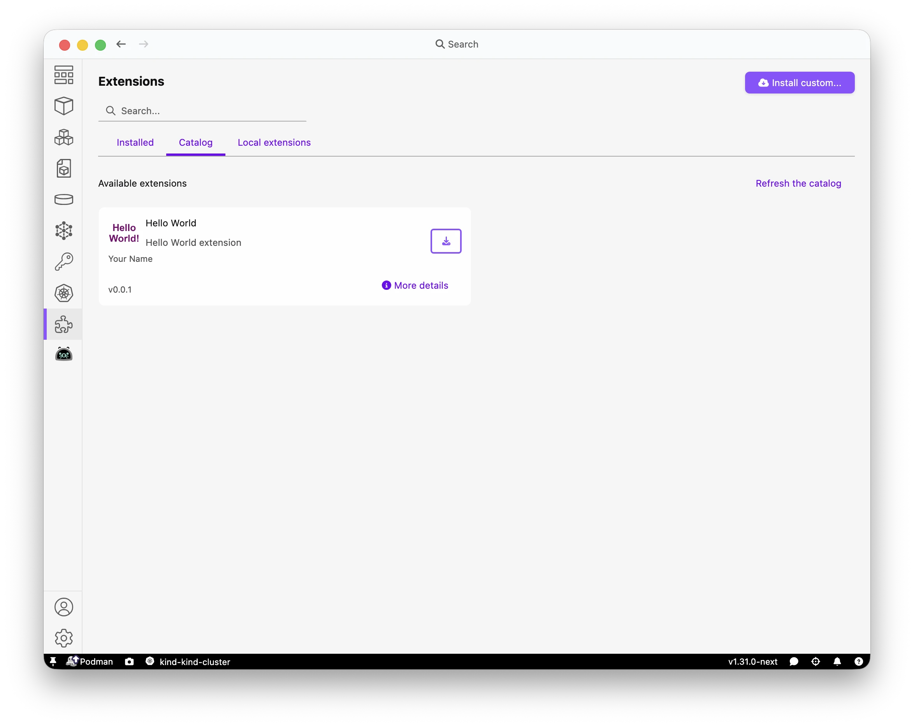This screenshot has height=727, width=914.
Task: Switch to the Catalog tab
Action: (x=195, y=143)
